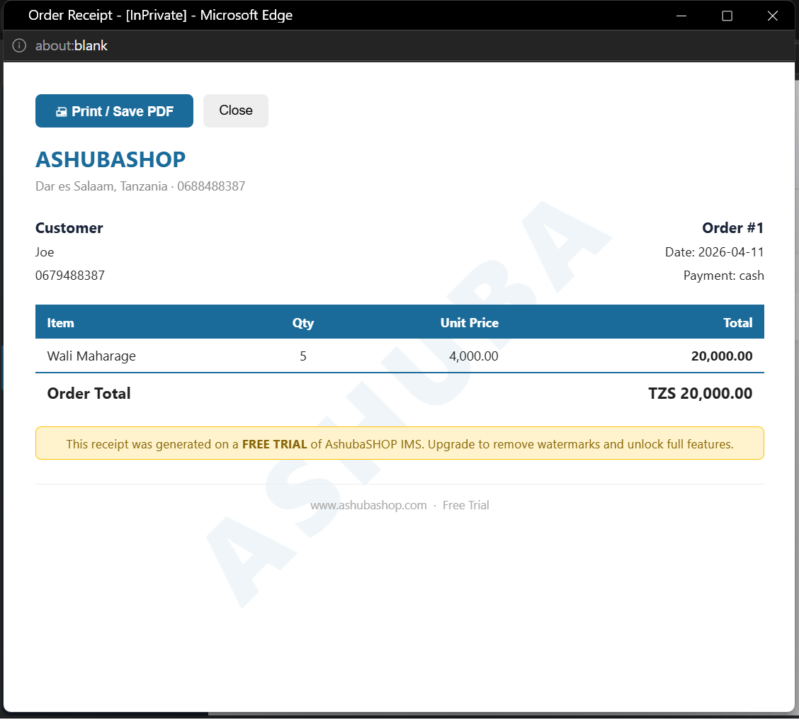Minimize the Edge browser window

point(681,15)
